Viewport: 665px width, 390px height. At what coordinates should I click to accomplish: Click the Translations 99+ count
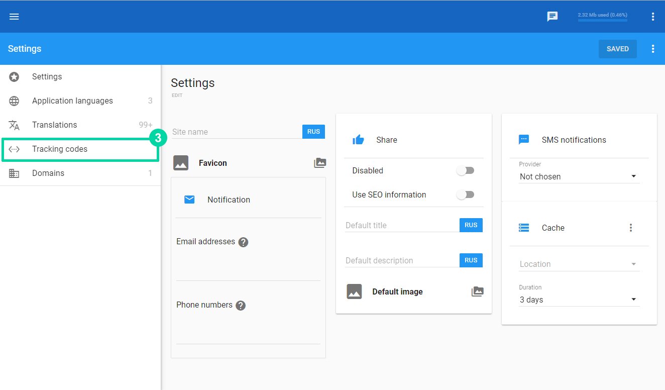pyautogui.click(x=146, y=125)
